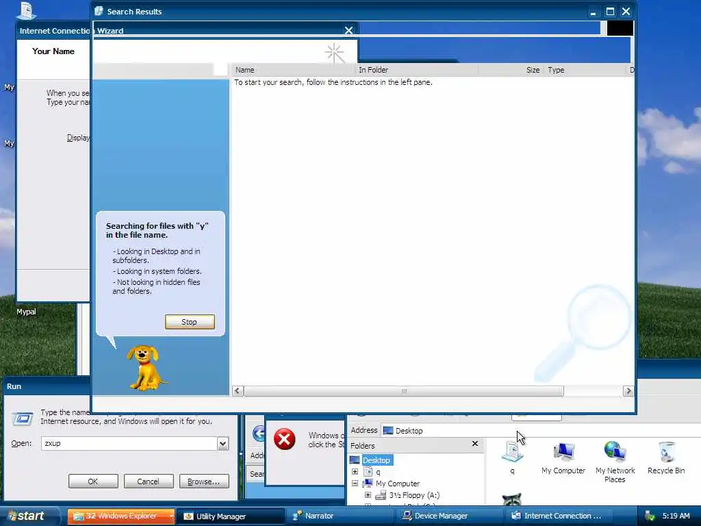The image size is (701, 526).
Task: Click OK in the Run dialog
Action: point(93,481)
